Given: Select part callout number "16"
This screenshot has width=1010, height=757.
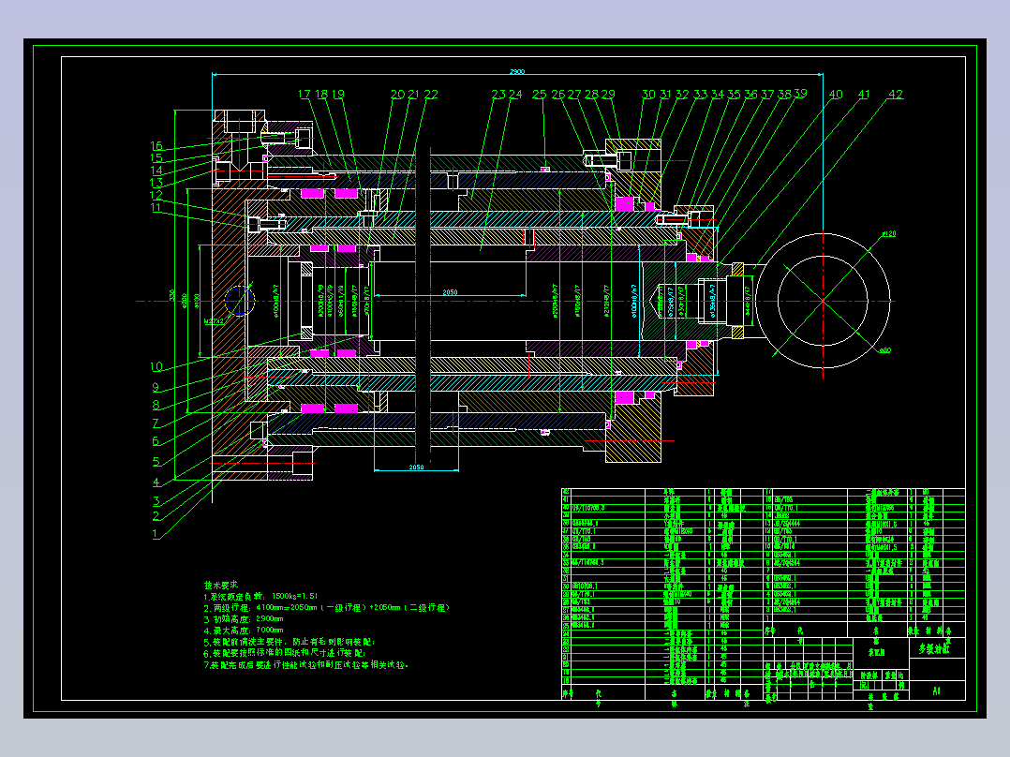Looking at the screenshot, I should (156, 145).
